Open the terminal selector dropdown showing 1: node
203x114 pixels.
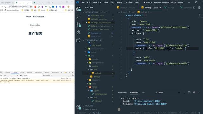pyautogui.click(x=167, y=92)
